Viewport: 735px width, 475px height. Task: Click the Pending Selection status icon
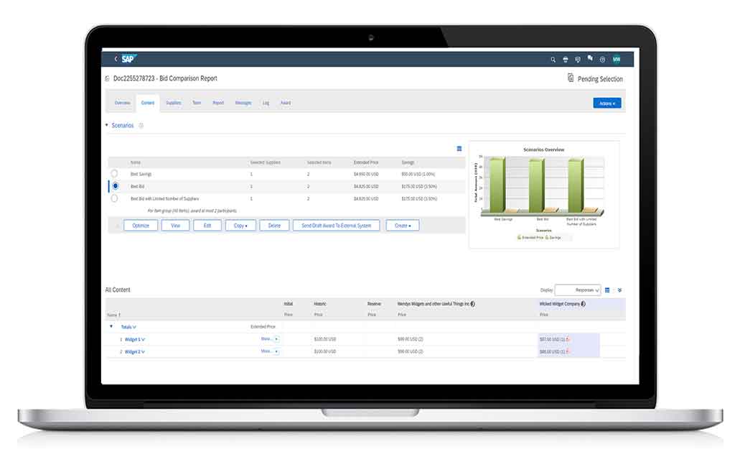[571, 78]
